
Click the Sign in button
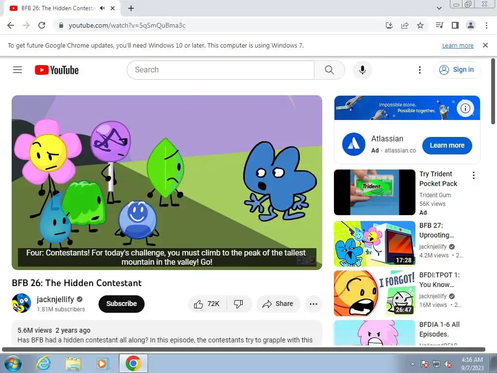click(x=457, y=70)
